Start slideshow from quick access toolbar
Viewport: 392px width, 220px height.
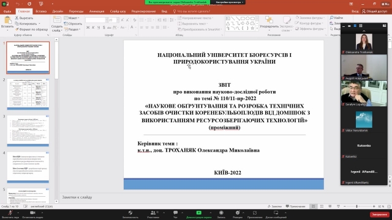click(x=41, y=4)
